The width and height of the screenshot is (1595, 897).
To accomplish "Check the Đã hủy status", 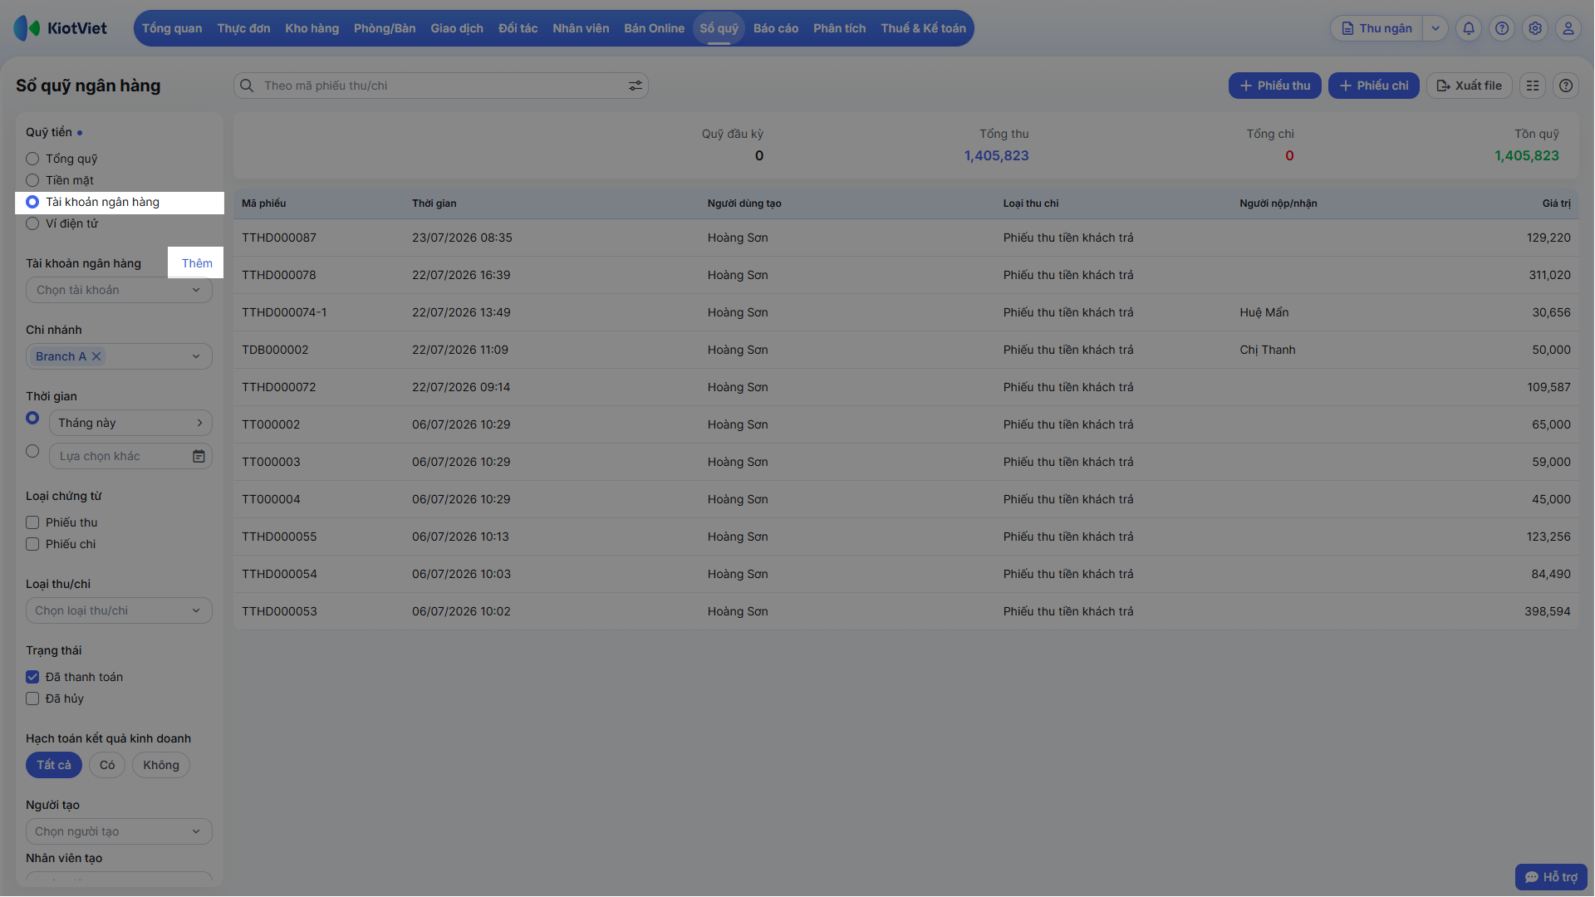I will [x=32, y=698].
